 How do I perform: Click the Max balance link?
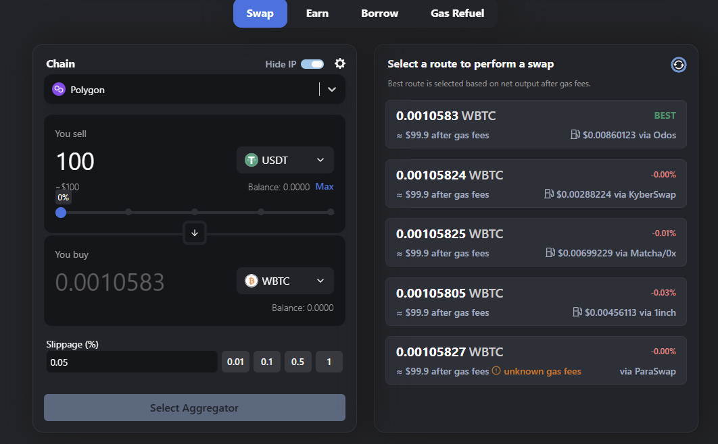[x=325, y=186]
